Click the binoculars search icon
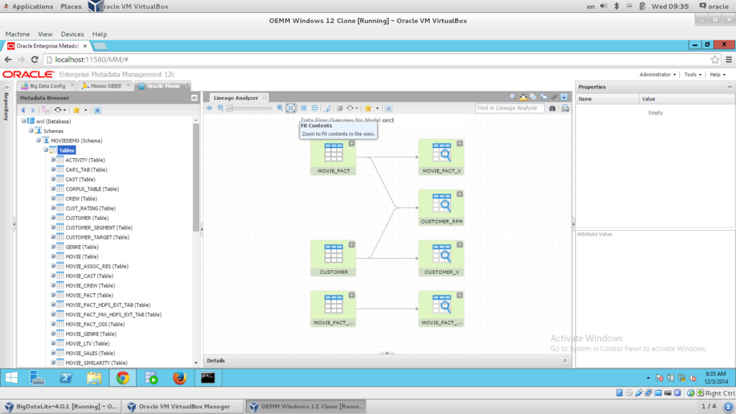736x414 pixels. pyautogui.click(x=553, y=109)
